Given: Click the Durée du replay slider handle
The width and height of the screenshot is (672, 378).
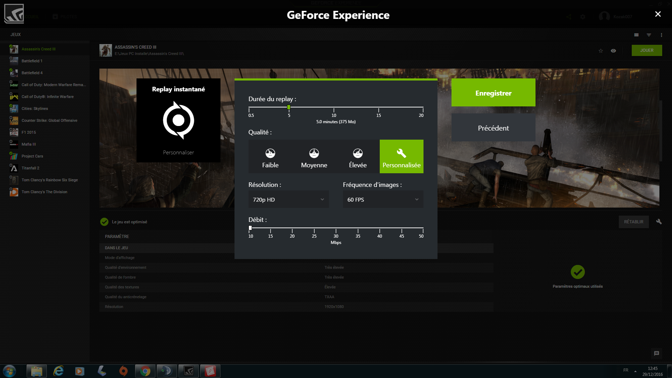Looking at the screenshot, I should (x=289, y=107).
